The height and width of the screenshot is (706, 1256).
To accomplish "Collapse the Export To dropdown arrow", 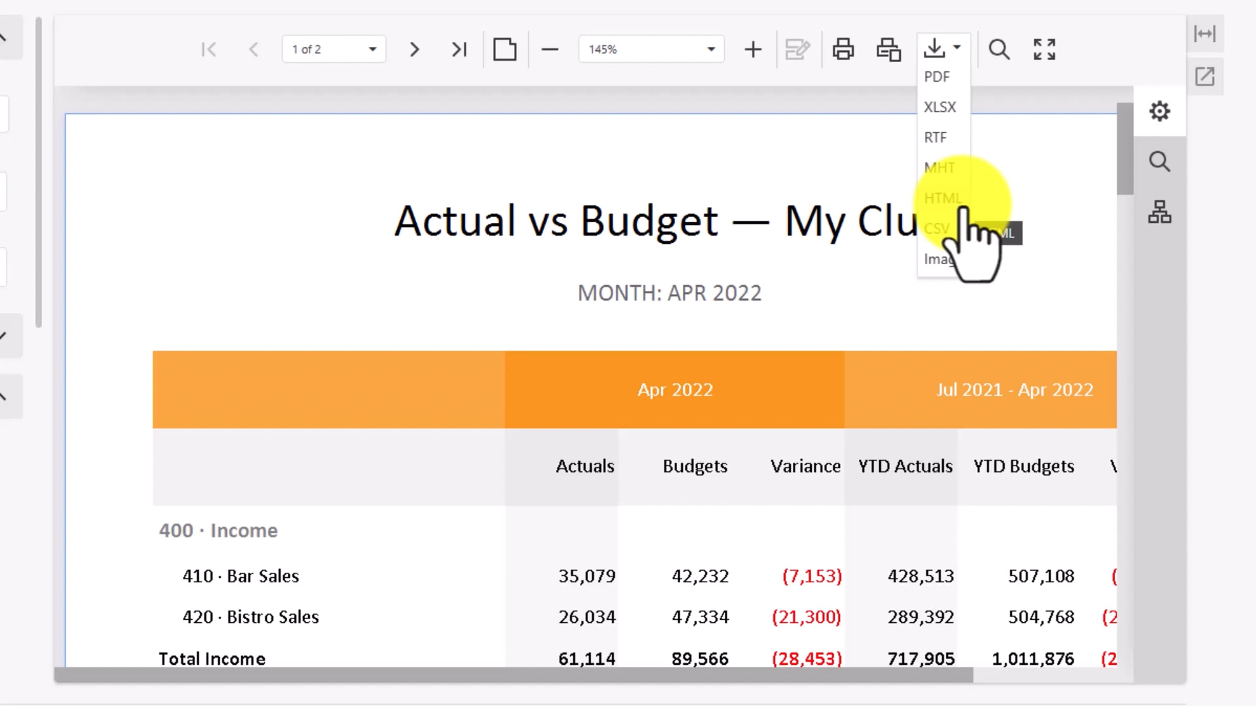I will coord(957,47).
